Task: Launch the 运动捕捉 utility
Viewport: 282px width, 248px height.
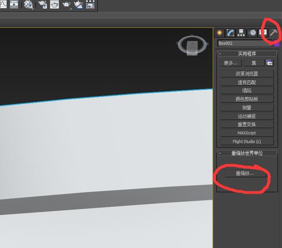Action: (247, 116)
